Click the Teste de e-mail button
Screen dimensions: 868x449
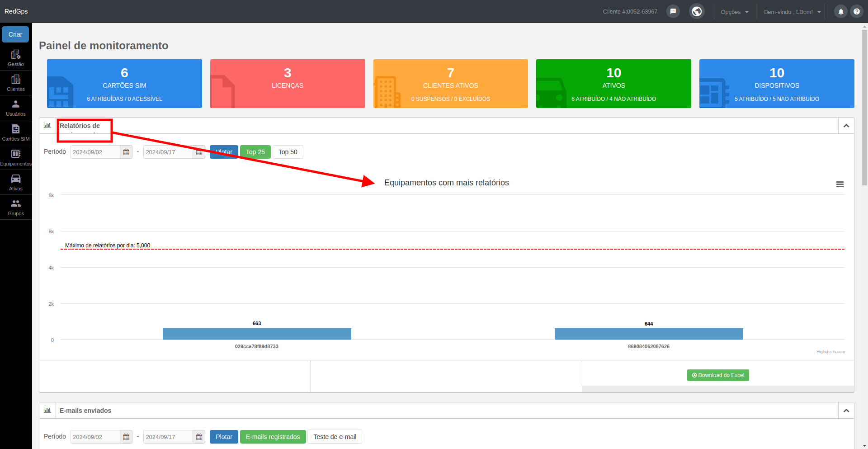(x=335, y=437)
